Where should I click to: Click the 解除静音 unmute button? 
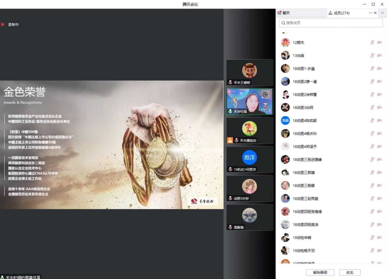point(320,272)
